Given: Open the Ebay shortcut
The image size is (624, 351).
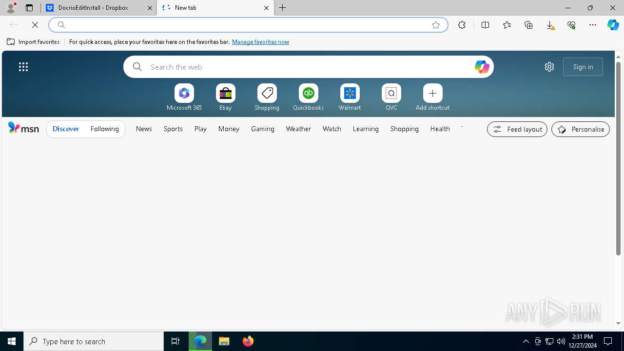Looking at the screenshot, I should (226, 97).
